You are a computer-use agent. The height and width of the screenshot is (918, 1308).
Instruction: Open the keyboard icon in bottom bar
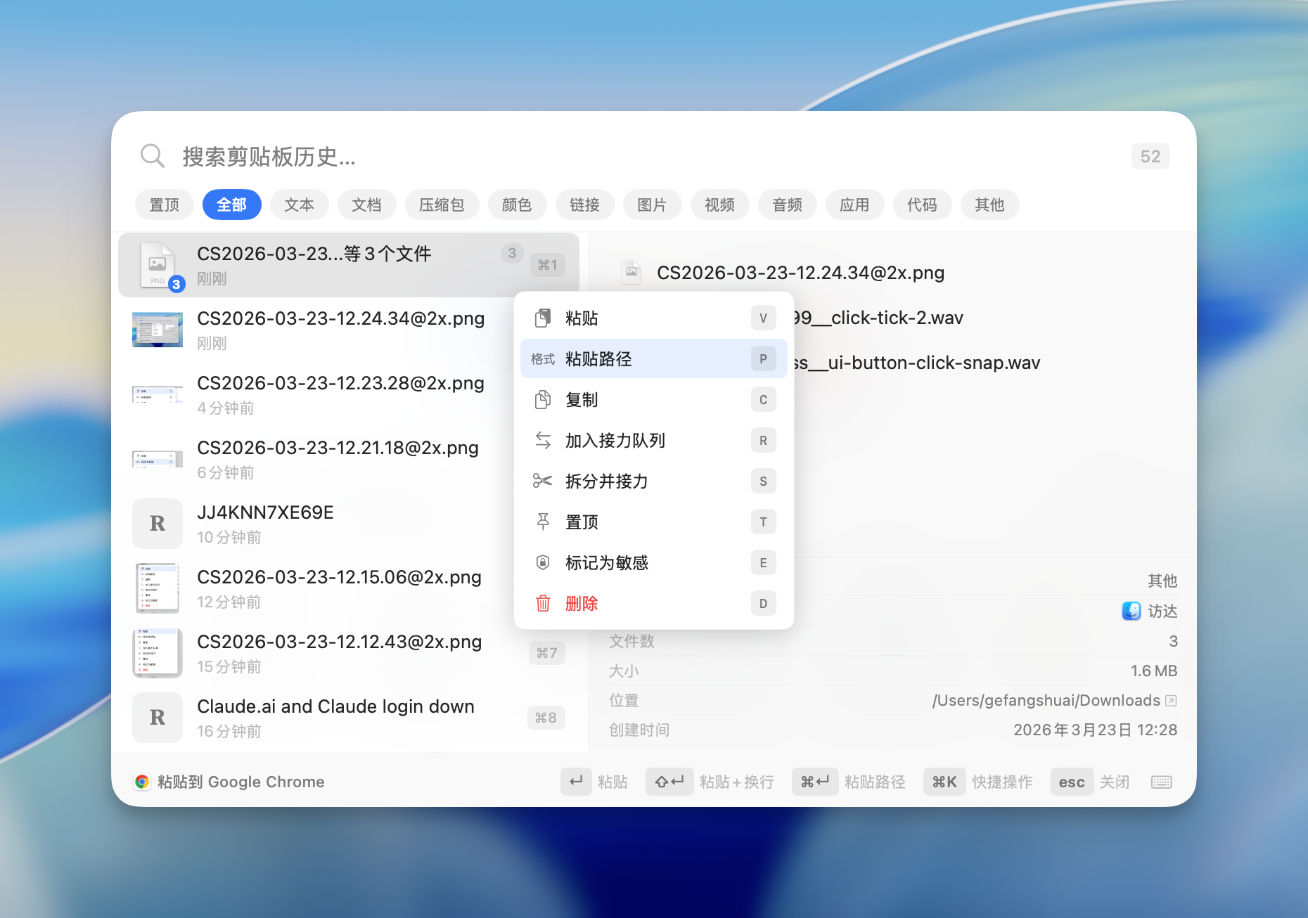(1161, 782)
